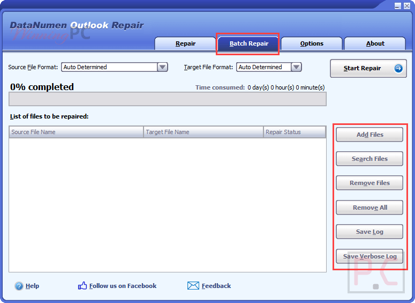Click the '0% completed' status text
The height and width of the screenshot is (303, 415).
[42, 87]
